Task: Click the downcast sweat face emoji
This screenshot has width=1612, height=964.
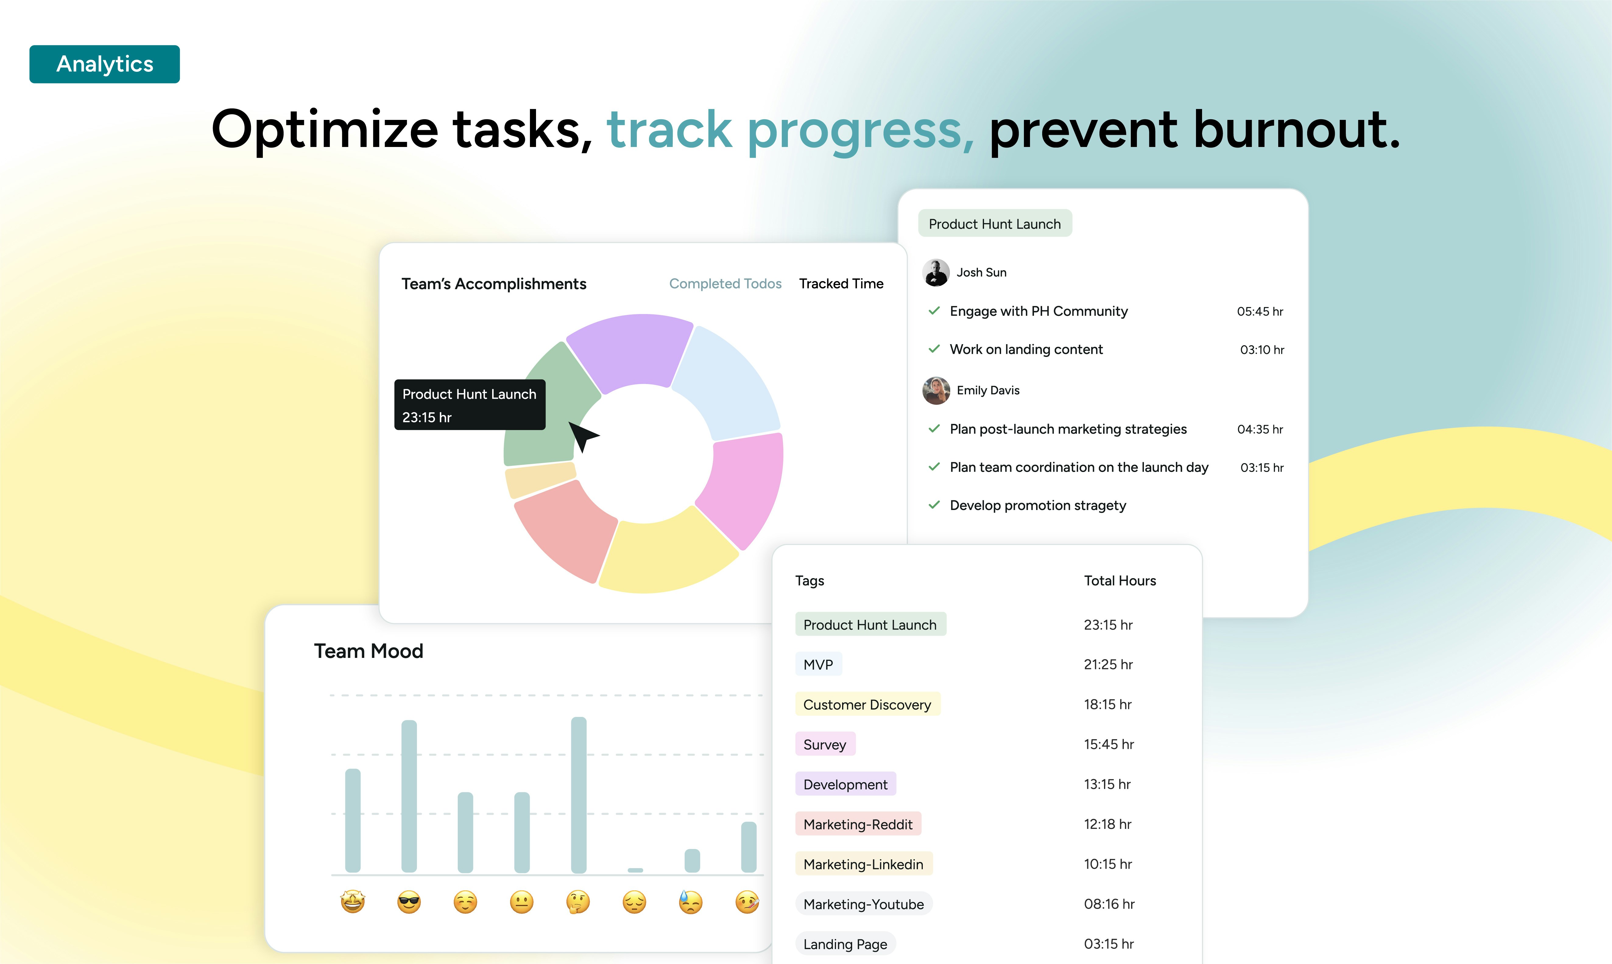Action: 690,902
